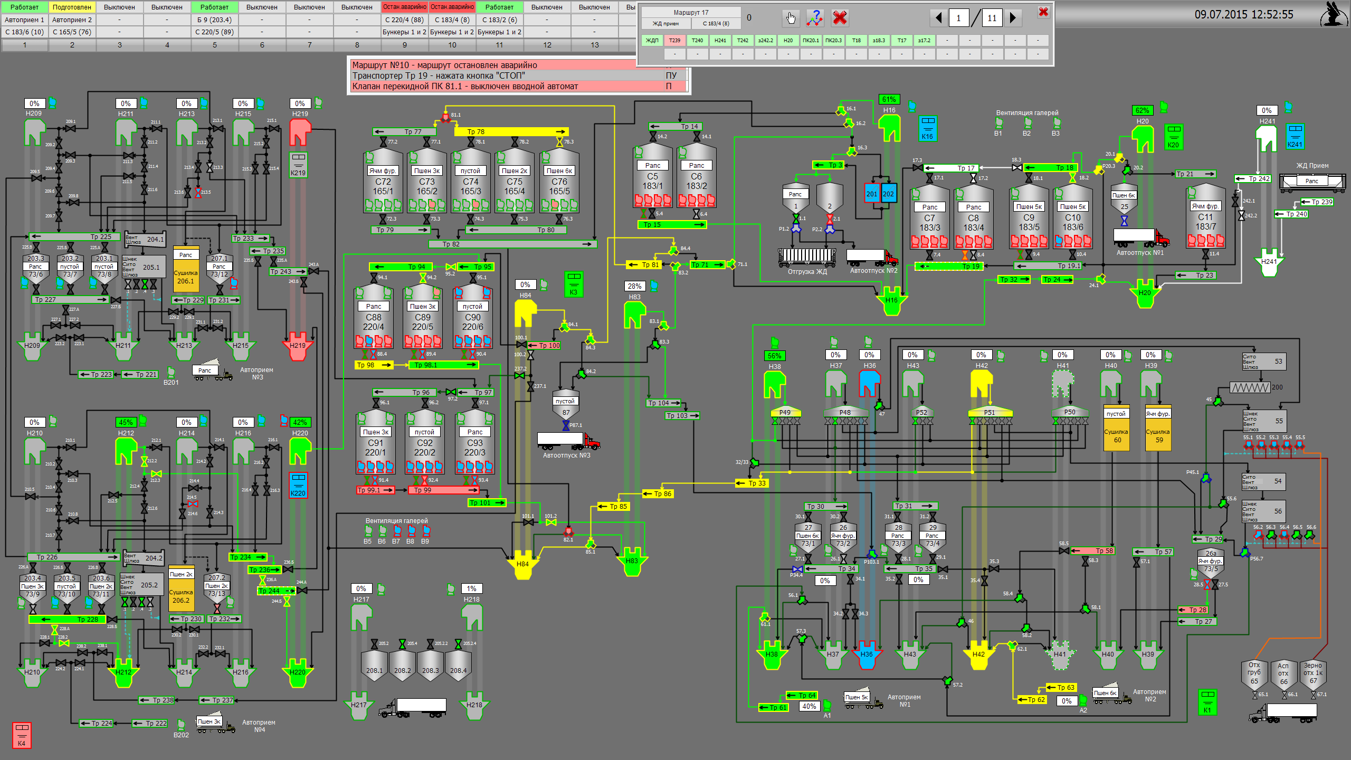
Task: Toggle diverter valve 16.1
Action: click(840, 110)
